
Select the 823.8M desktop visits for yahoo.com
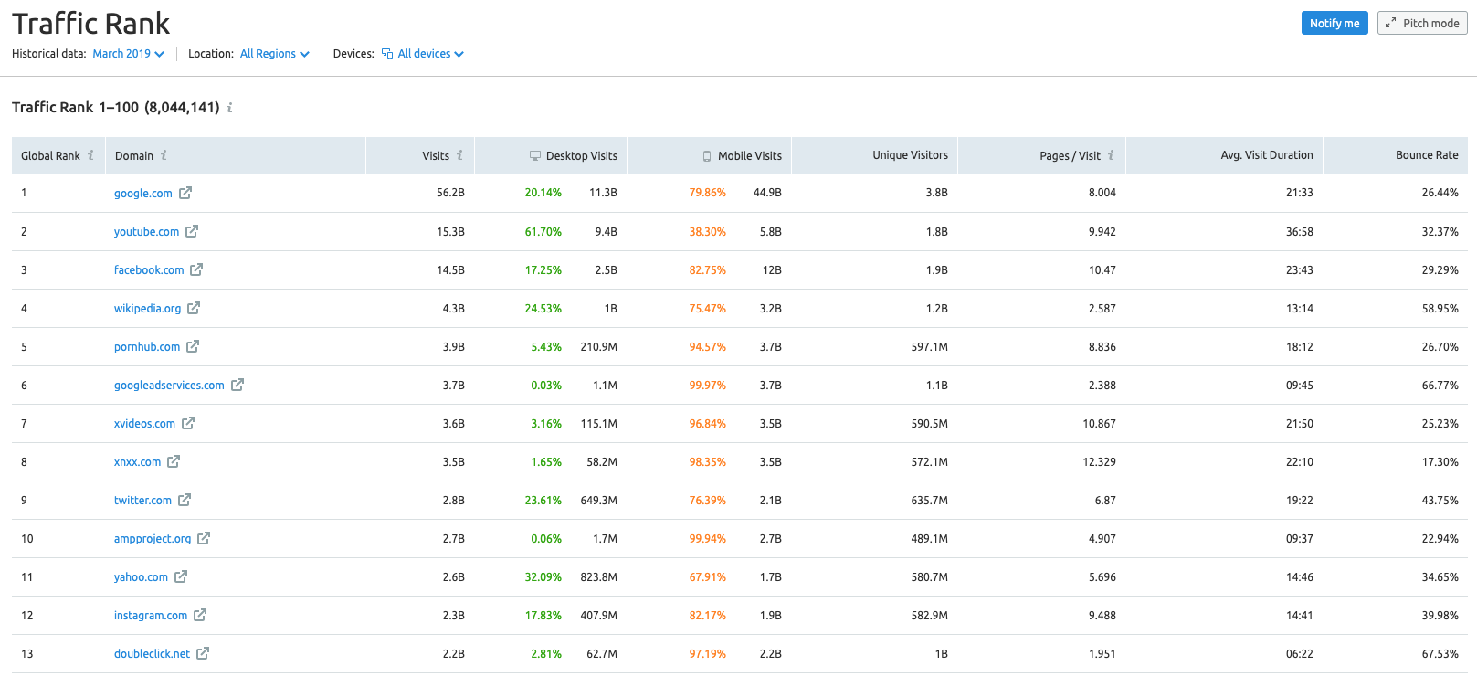(598, 576)
